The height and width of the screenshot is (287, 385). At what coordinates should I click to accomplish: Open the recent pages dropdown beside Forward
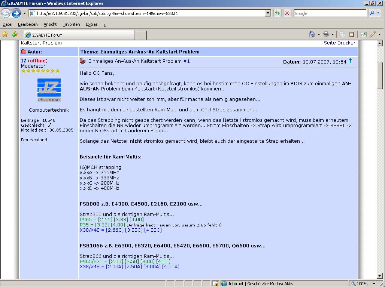click(x=24, y=13)
